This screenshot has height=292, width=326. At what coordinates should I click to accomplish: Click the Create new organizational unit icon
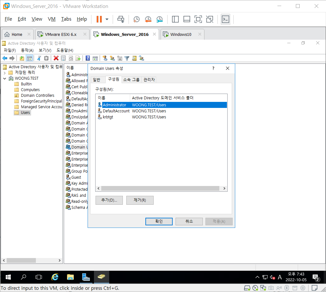[x=120, y=58]
